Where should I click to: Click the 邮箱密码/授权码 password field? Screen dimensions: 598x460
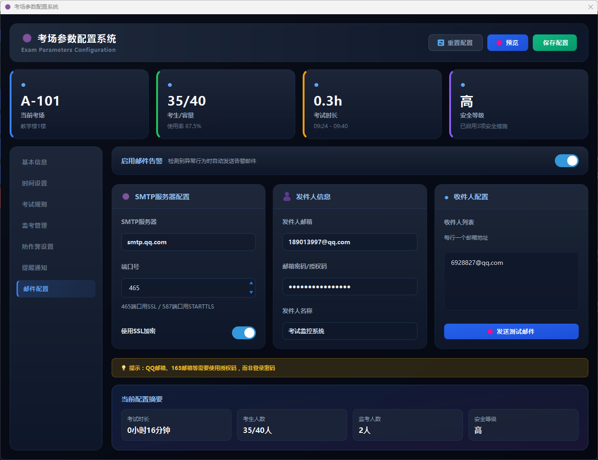click(x=350, y=286)
